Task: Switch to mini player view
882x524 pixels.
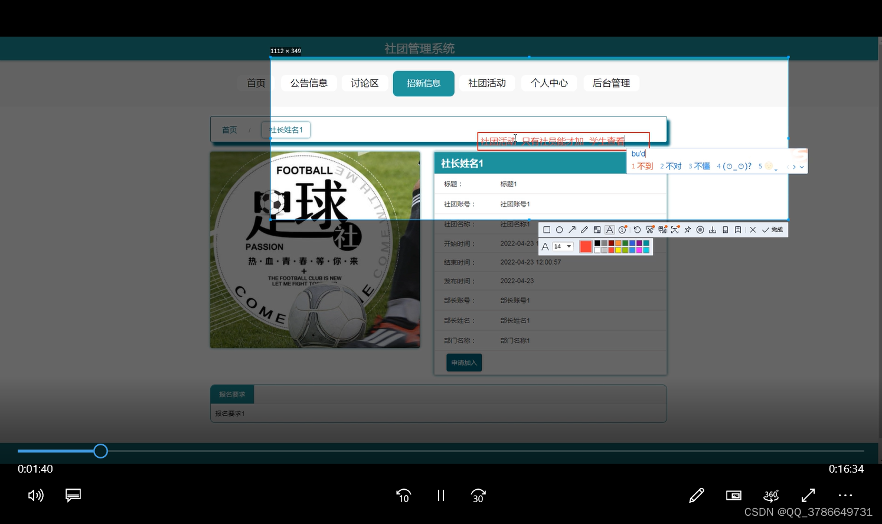Action: (734, 496)
